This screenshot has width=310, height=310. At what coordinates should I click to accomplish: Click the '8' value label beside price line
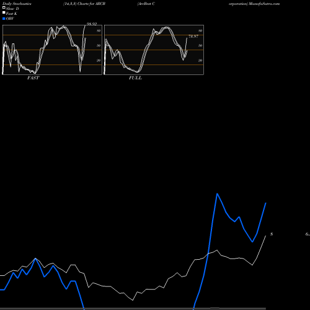tap(272, 234)
